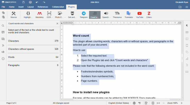Click the Save icon in title bar

click(23, 2)
